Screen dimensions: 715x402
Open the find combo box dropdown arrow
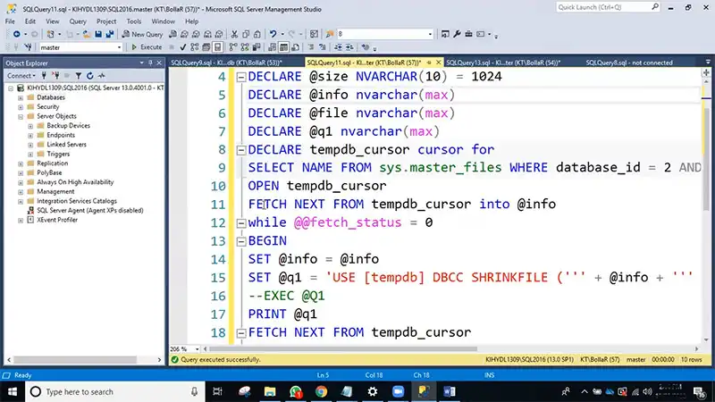430,34
